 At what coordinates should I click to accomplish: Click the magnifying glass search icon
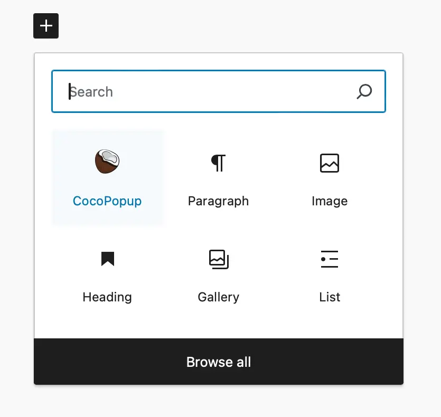tap(364, 92)
